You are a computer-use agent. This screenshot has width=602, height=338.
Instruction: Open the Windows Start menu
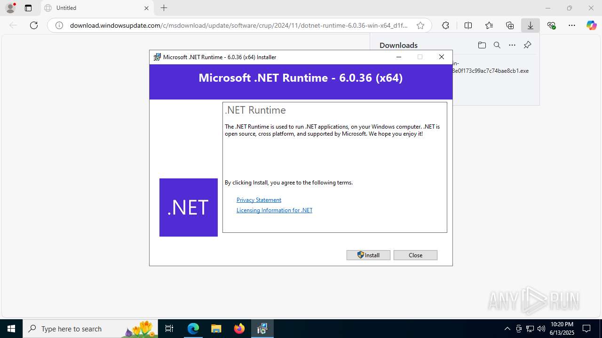[11, 329]
